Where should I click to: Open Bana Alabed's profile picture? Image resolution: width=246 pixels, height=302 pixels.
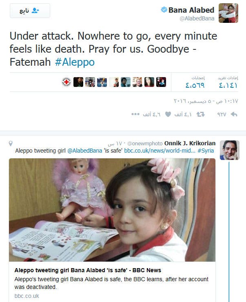click(x=228, y=13)
